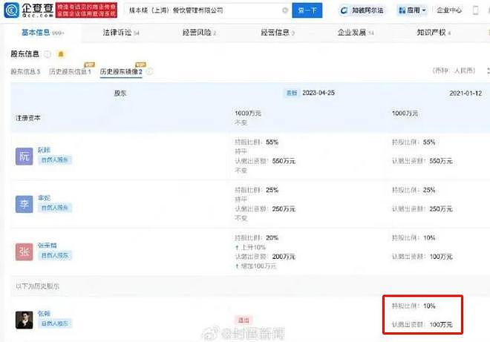
Task: Click the 2021-01-12 date column header
Action: tap(465, 93)
